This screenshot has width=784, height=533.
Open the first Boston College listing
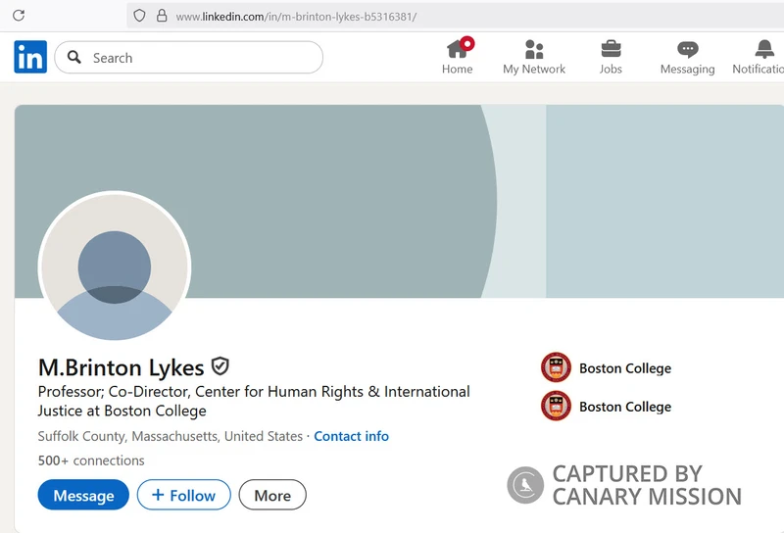(x=606, y=368)
